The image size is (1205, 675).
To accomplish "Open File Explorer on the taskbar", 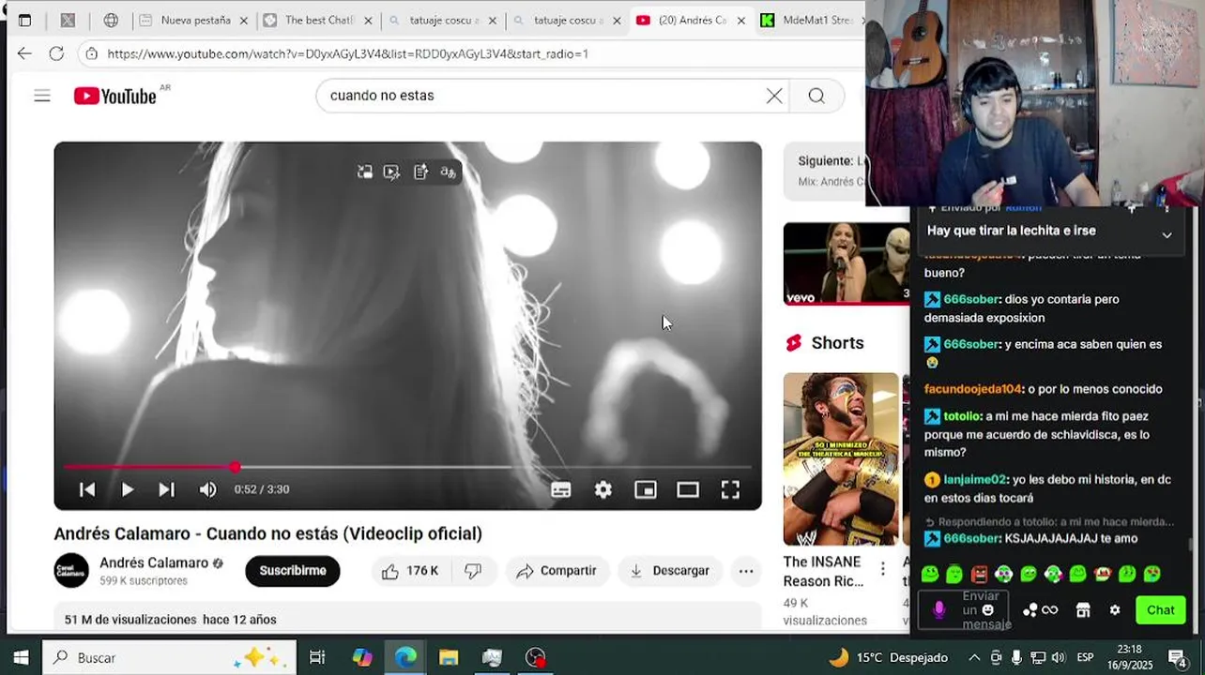I will click(449, 657).
